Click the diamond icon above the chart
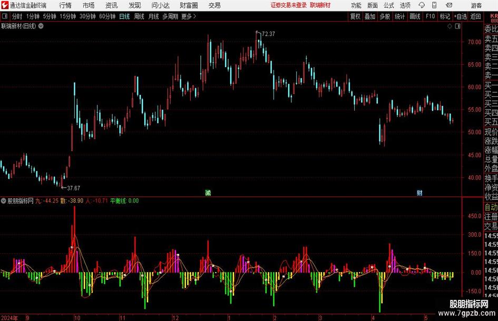 [x=450, y=26]
